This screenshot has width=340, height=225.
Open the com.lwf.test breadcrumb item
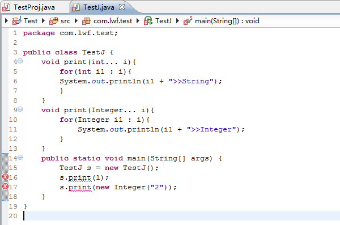[113, 21]
